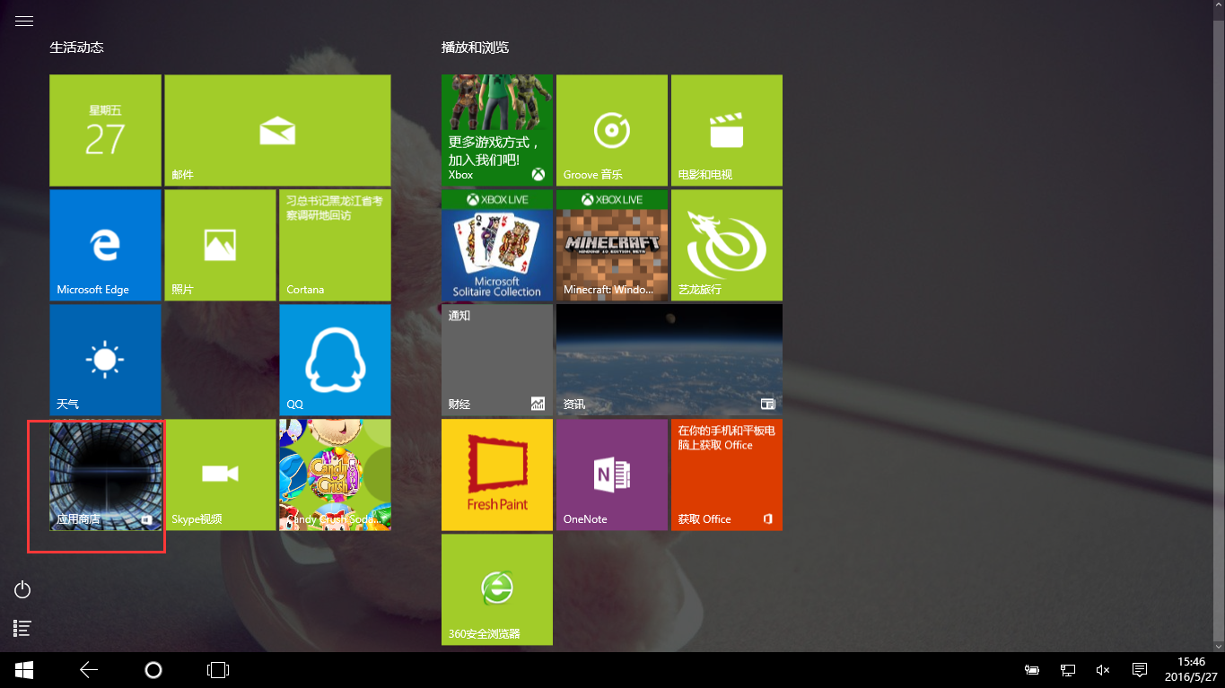This screenshot has width=1225, height=688.
Task: Open the 应用商店 store tile
Action: click(x=105, y=475)
